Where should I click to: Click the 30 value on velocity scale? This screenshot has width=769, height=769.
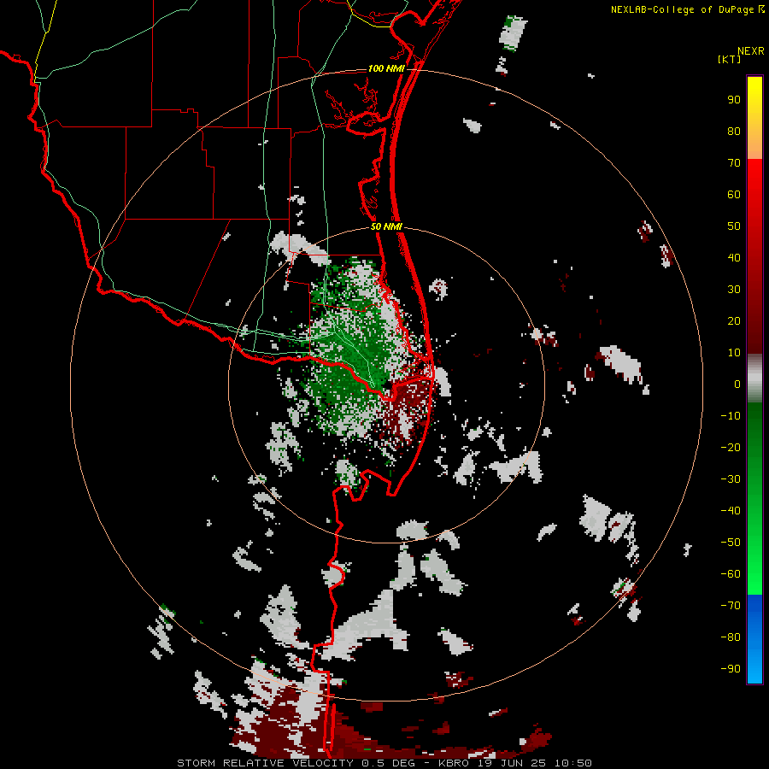point(734,290)
